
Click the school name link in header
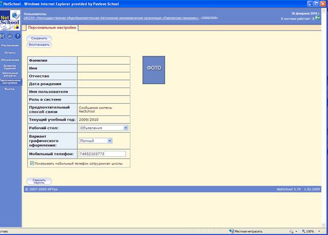pos(113,18)
